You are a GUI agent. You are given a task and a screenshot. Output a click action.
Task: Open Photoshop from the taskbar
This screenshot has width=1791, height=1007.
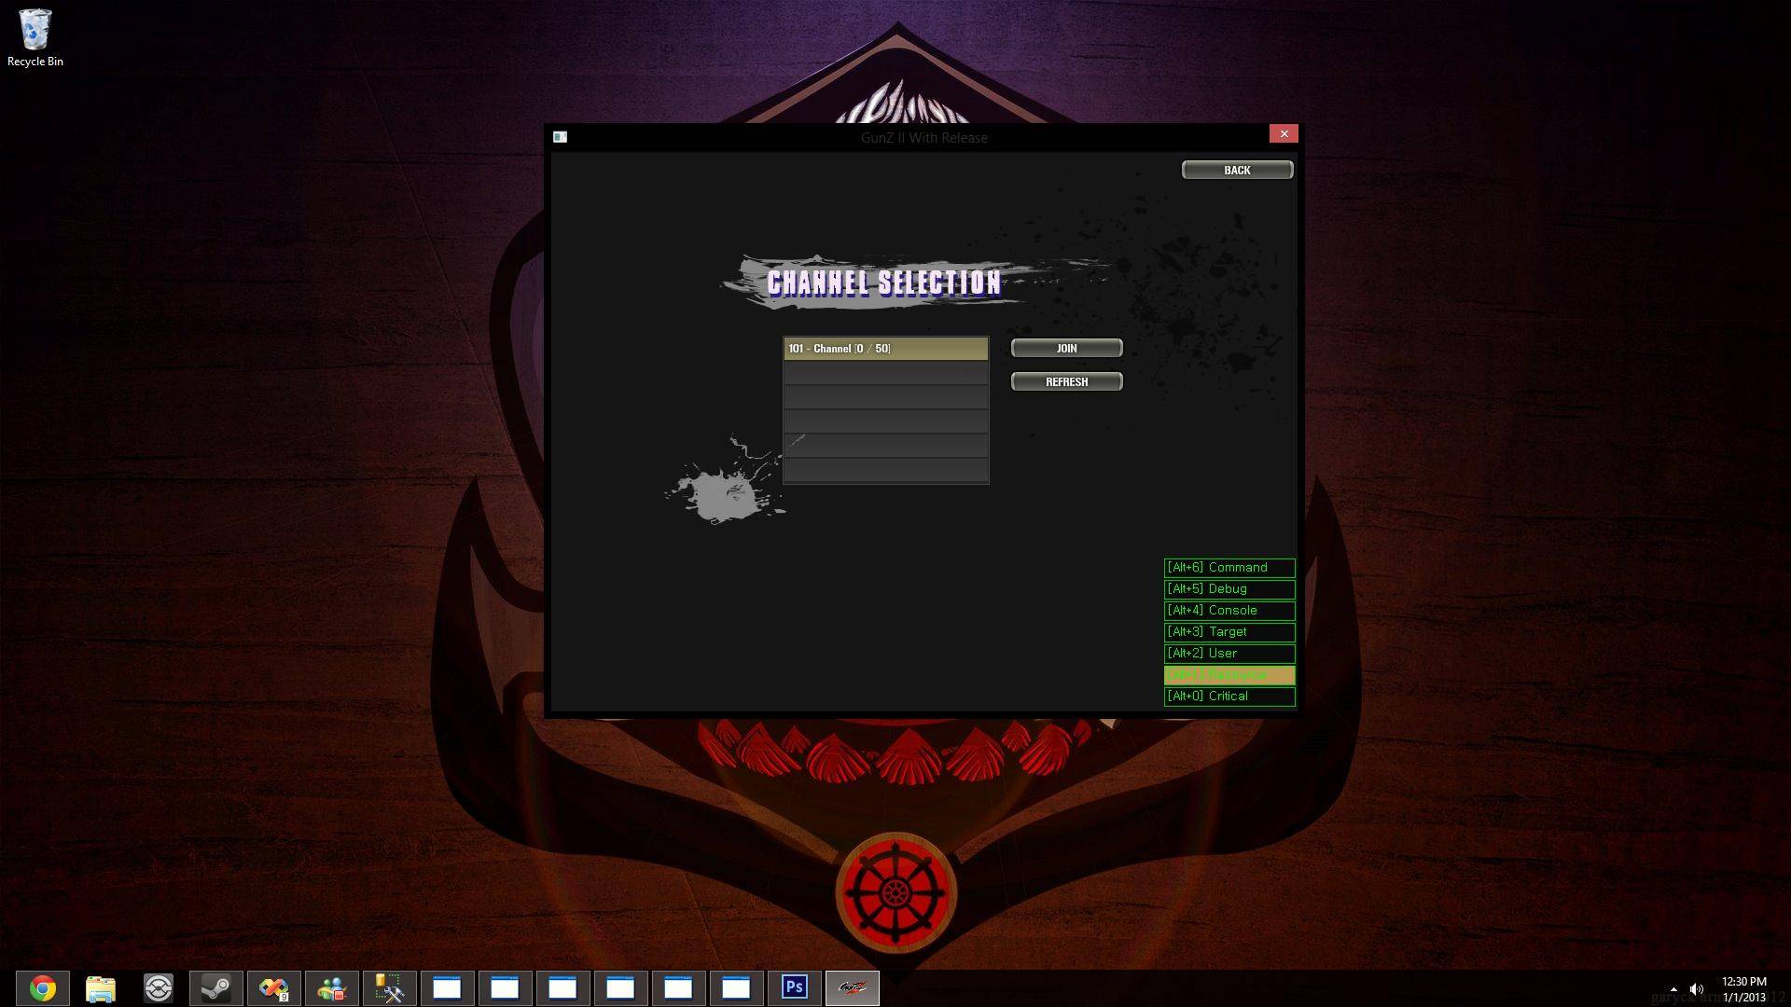pos(794,987)
